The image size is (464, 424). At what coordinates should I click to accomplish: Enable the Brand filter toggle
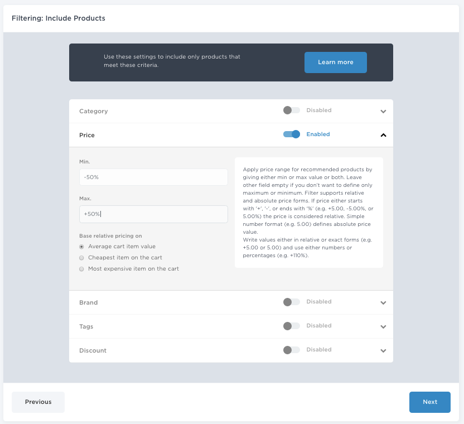292,302
